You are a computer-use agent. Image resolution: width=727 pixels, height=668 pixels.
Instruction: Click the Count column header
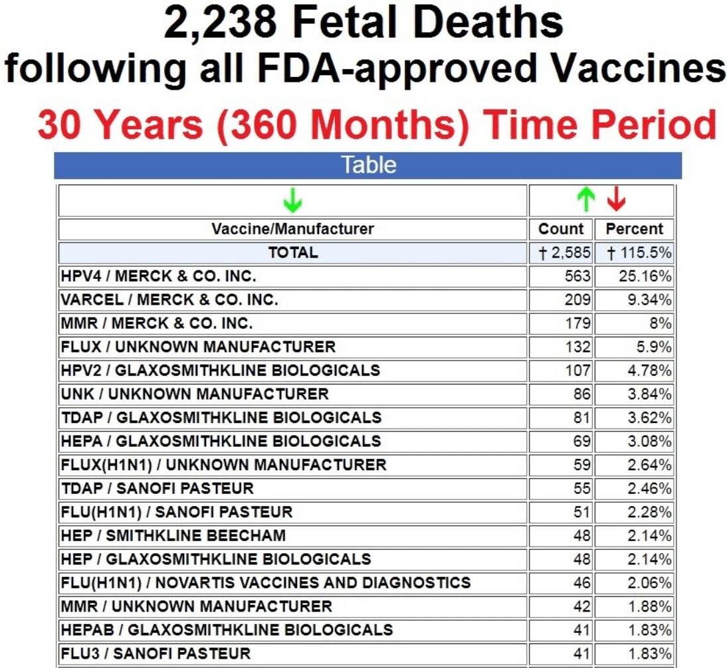(561, 230)
